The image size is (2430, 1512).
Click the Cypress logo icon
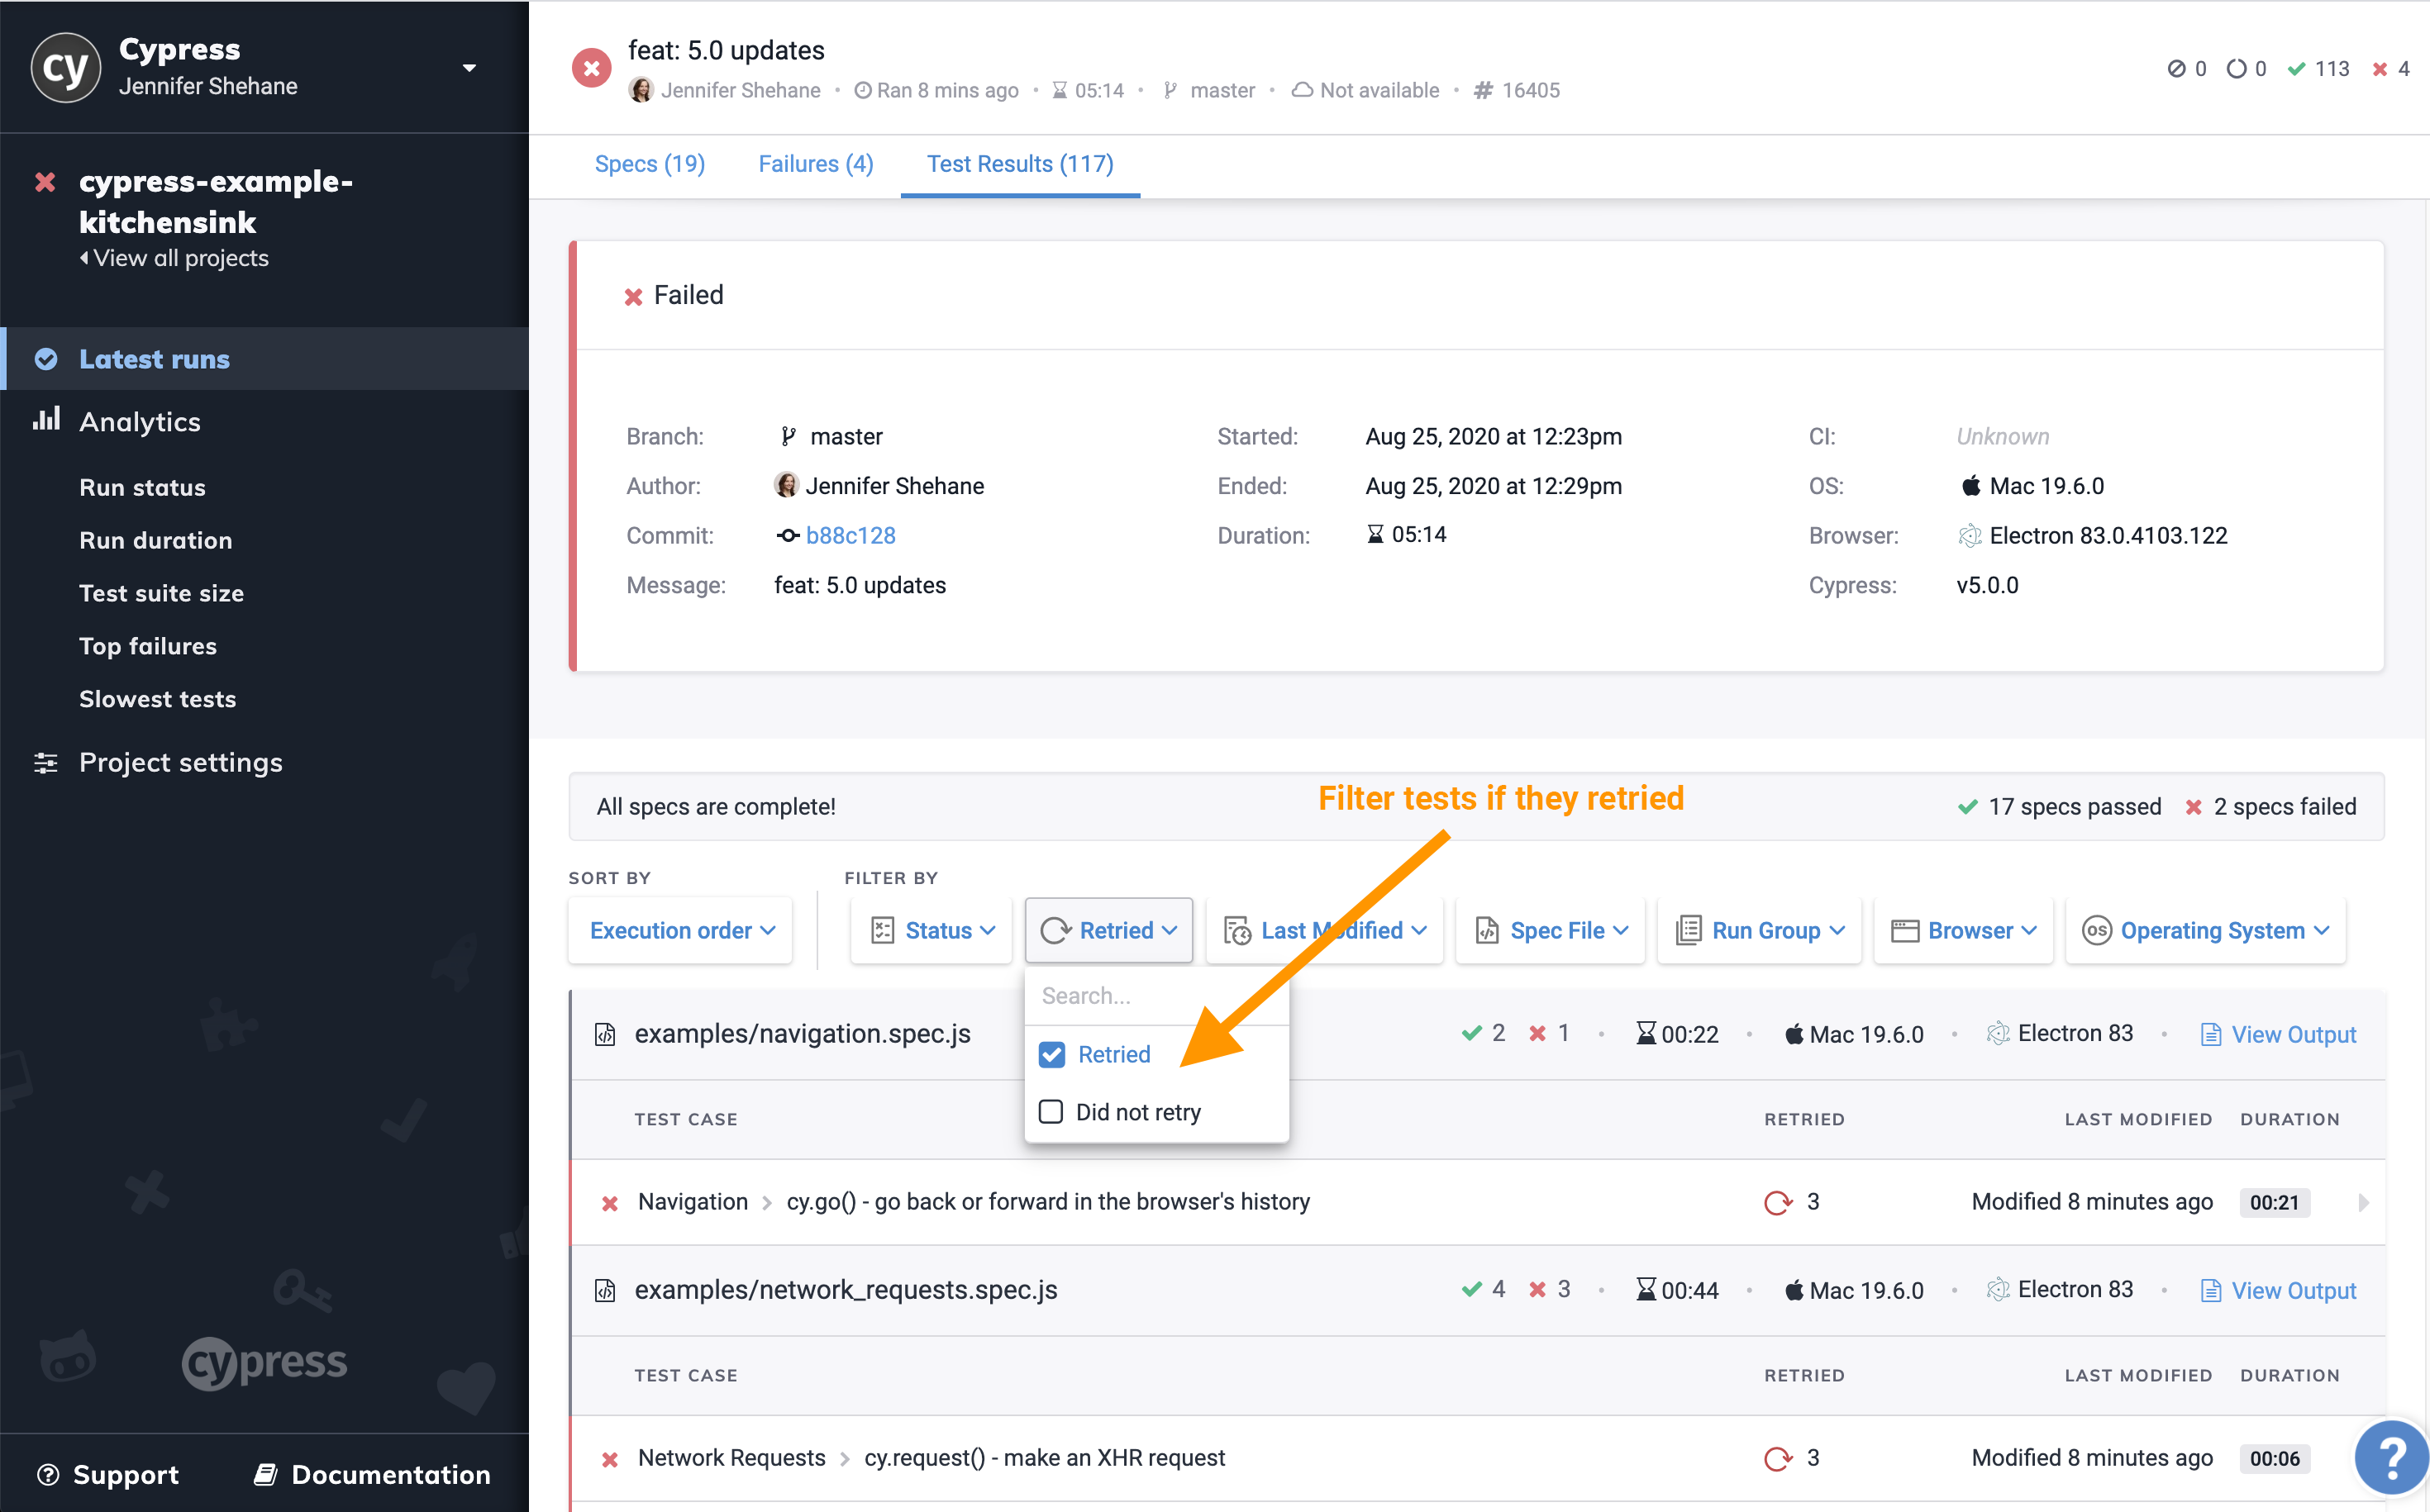(x=66, y=68)
